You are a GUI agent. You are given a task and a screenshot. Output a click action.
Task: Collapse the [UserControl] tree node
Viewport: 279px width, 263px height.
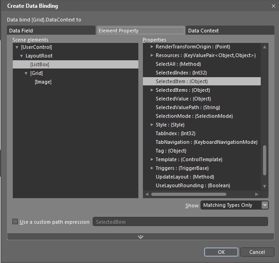[x=17, y=47]
